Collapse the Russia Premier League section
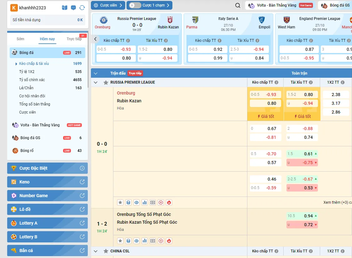This screenshot has width=352, height=258. [96, 83]
